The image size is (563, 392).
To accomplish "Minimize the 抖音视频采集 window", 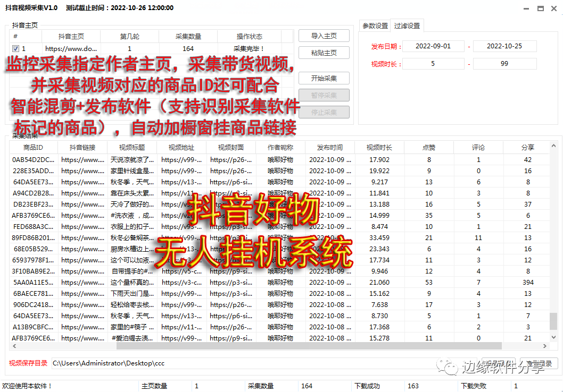I will tap(526, 8).
